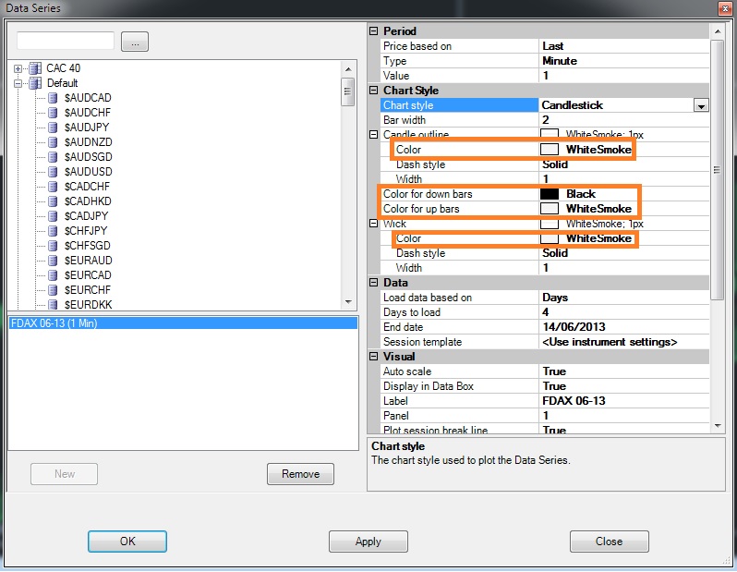The height and width of the screenshot is (572, 737).
Task: Select the $AUDSGD instrument icon
Action: 54,157
